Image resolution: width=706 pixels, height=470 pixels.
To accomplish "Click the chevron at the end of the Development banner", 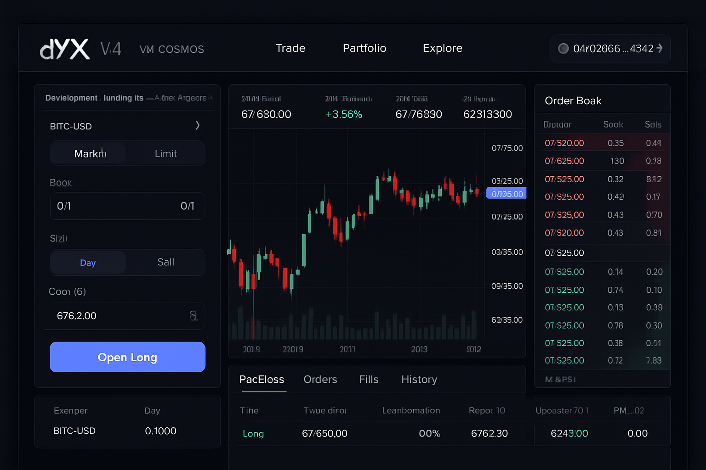I will [x=211, y=98].
